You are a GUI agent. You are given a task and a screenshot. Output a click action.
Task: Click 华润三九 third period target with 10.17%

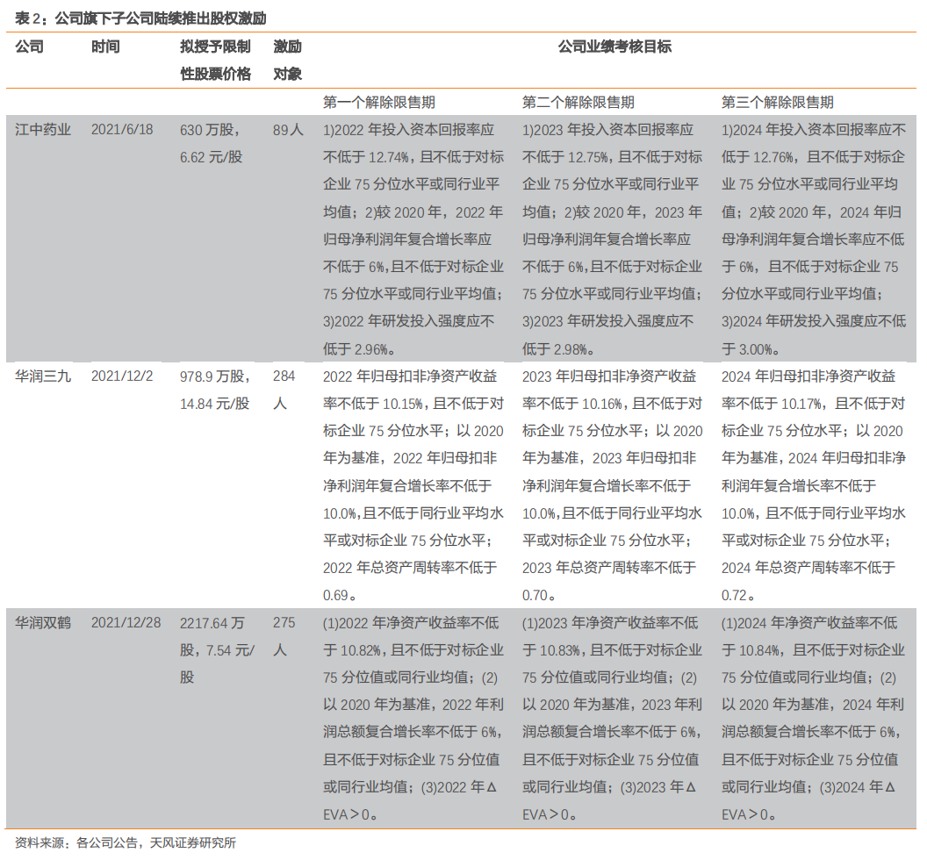[814, 486]
